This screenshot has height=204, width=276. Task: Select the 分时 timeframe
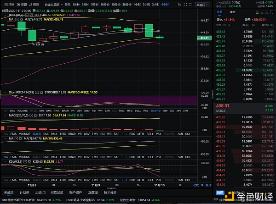pyautogui.click(x=67, y=5)
